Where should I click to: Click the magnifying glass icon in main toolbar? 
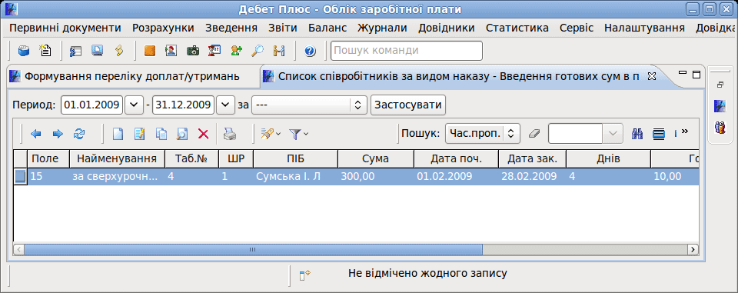(x=258, y=51)
